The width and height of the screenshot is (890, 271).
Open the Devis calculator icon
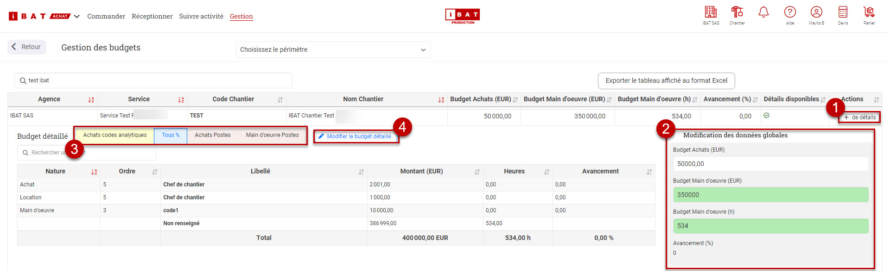point(842,12)
